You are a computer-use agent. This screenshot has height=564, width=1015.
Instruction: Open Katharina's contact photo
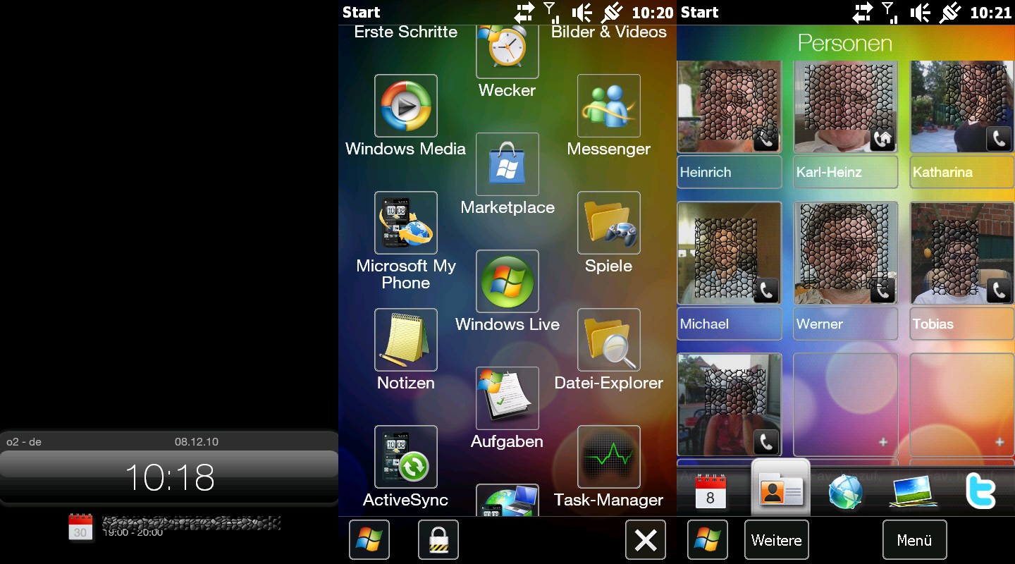962,106
